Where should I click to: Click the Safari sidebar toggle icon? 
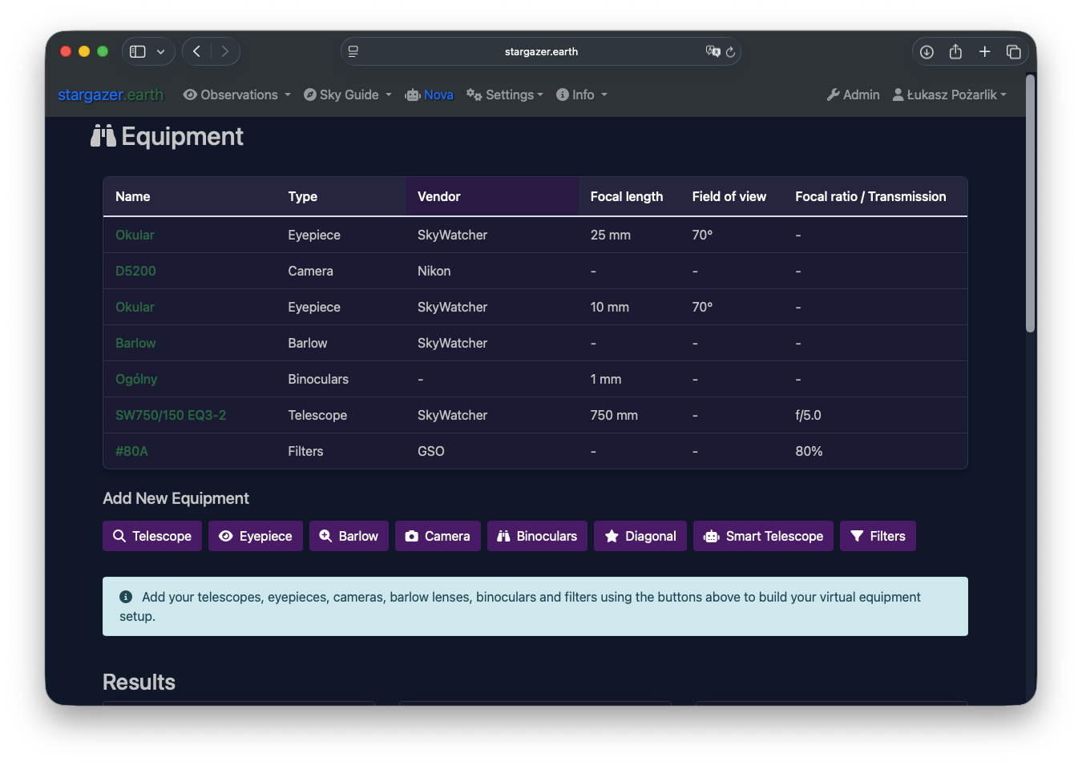(x=138, y=51)
